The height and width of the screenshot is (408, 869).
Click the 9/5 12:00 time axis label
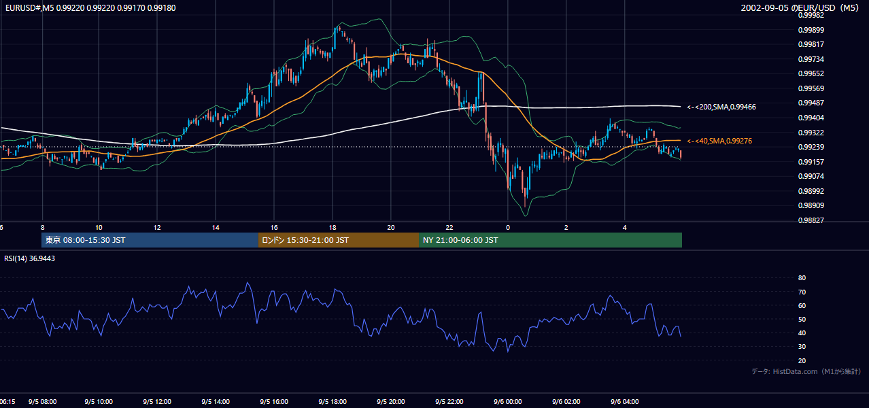click(x=157, y=402)
